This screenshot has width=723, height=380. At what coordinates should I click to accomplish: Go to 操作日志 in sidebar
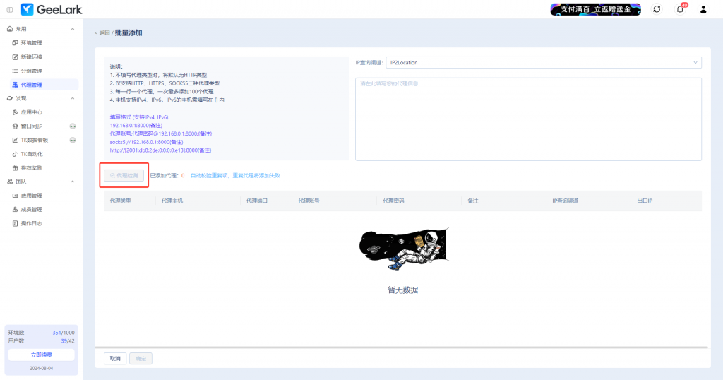(32, 223)
